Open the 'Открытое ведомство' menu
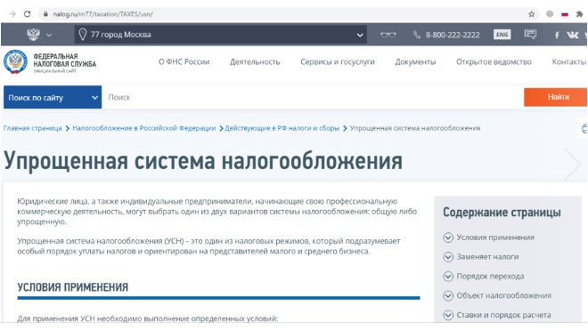This screenshot has width=588, height=330. (x=494, y=61)
